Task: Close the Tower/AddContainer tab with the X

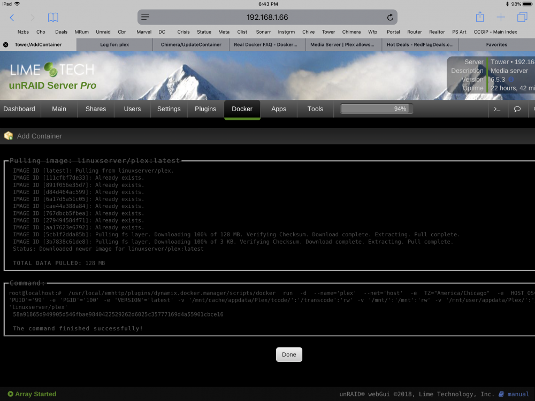Action: [6, 45]
